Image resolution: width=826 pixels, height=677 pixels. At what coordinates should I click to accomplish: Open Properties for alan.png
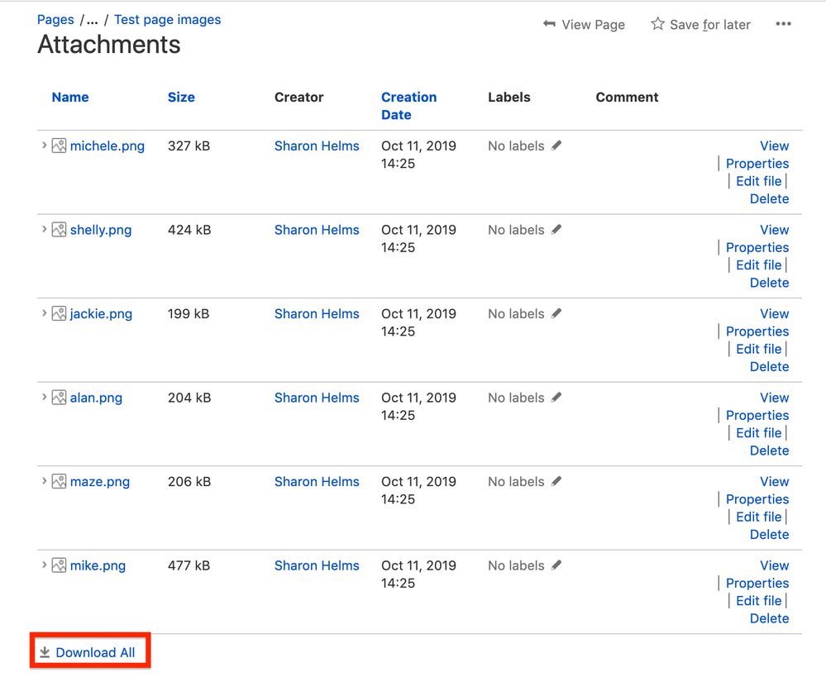pyautogui.click(x=757, y=415)
